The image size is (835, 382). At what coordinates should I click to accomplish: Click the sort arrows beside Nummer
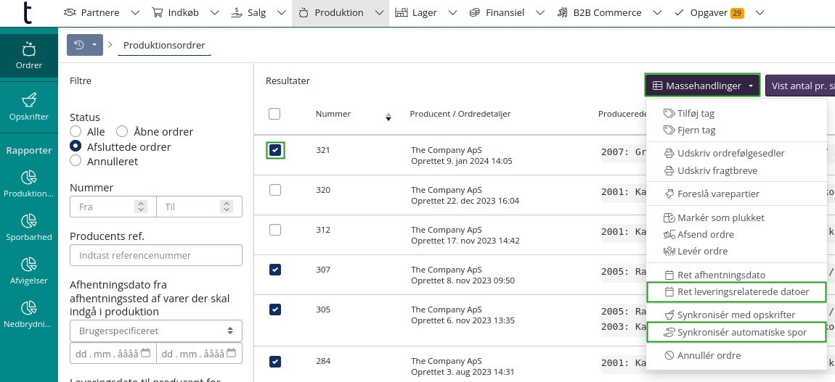coord(388,117)
